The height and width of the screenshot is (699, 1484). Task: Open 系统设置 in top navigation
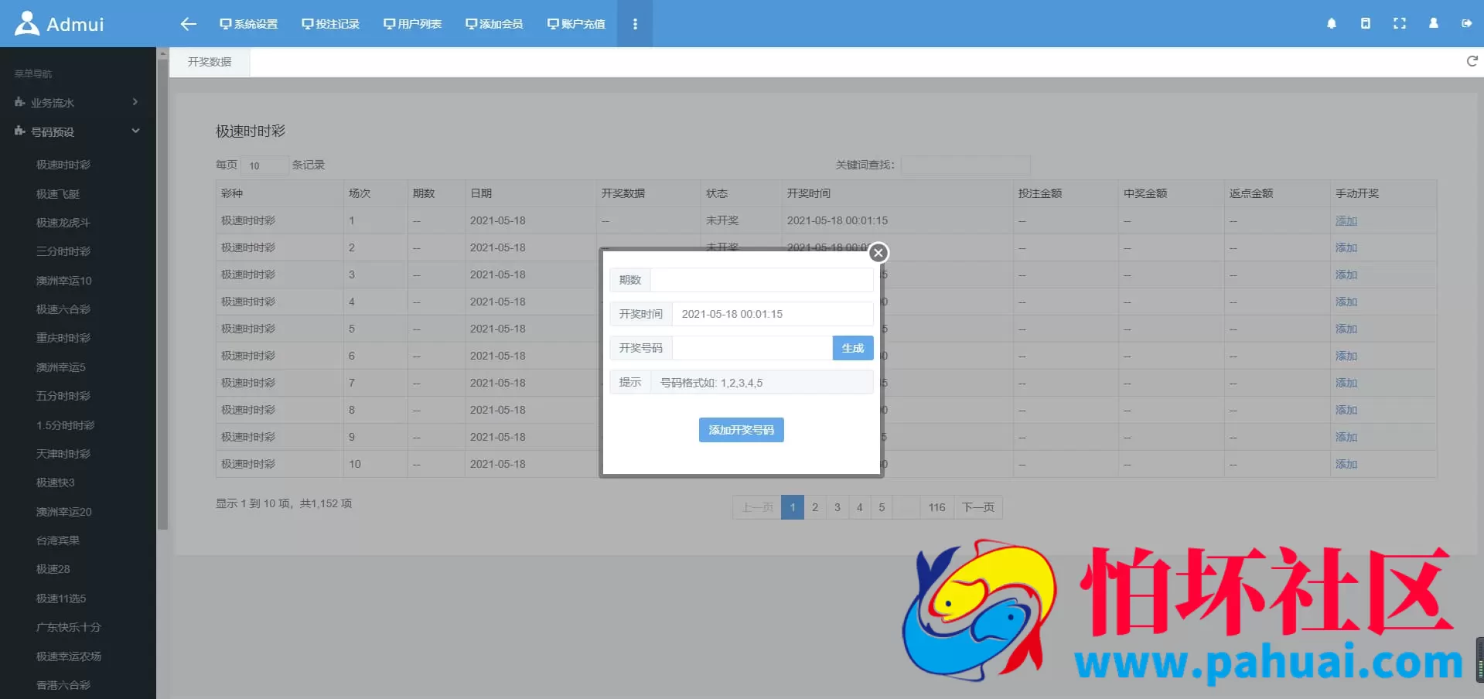pos(248,24)
